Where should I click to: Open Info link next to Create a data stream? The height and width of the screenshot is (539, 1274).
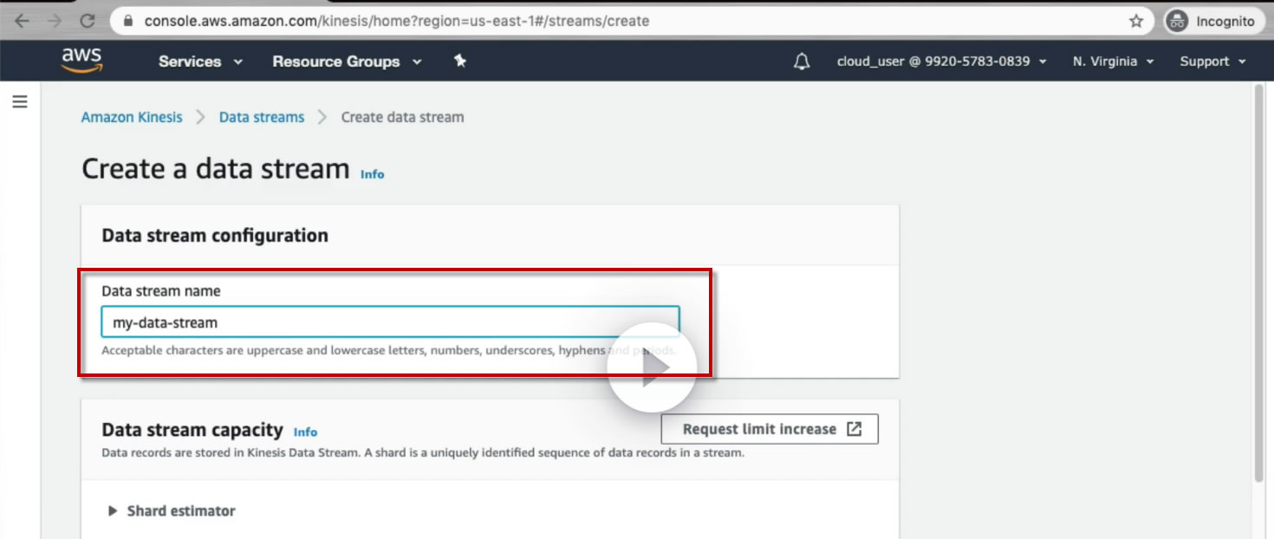pyautogui.click(x=372, y=174)
